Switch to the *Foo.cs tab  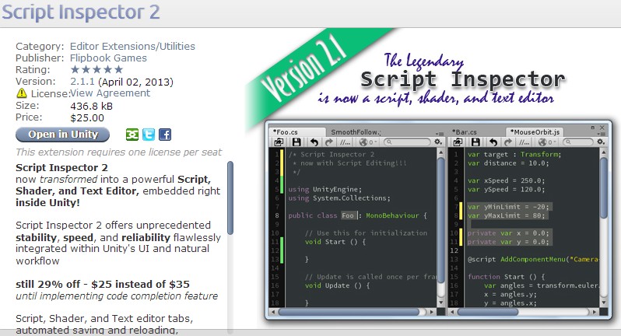coord(296,131)
